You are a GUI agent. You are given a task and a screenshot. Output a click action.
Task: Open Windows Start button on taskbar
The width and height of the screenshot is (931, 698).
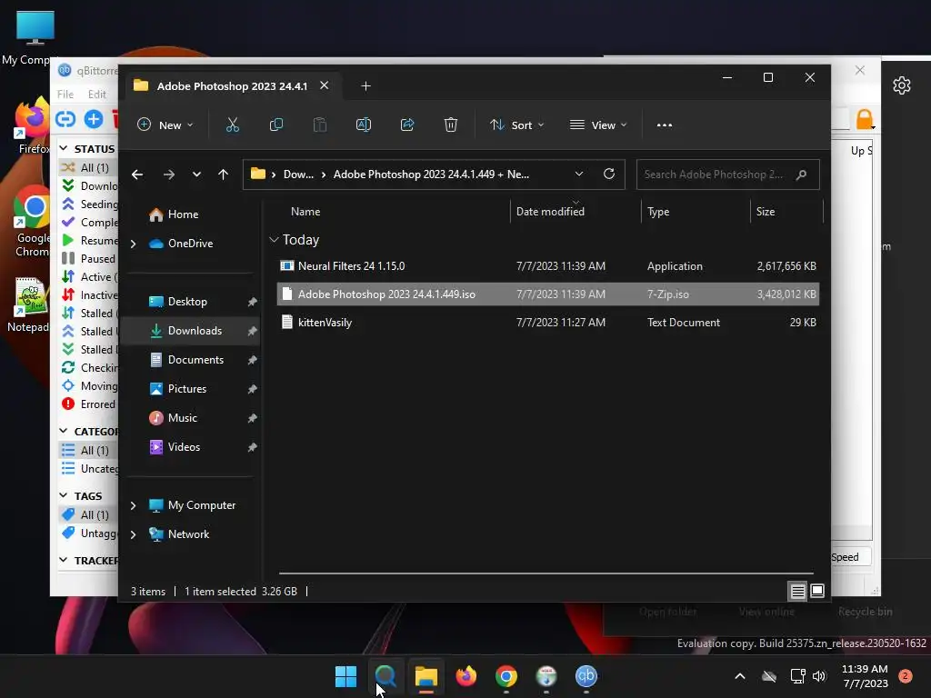(345, 676)
